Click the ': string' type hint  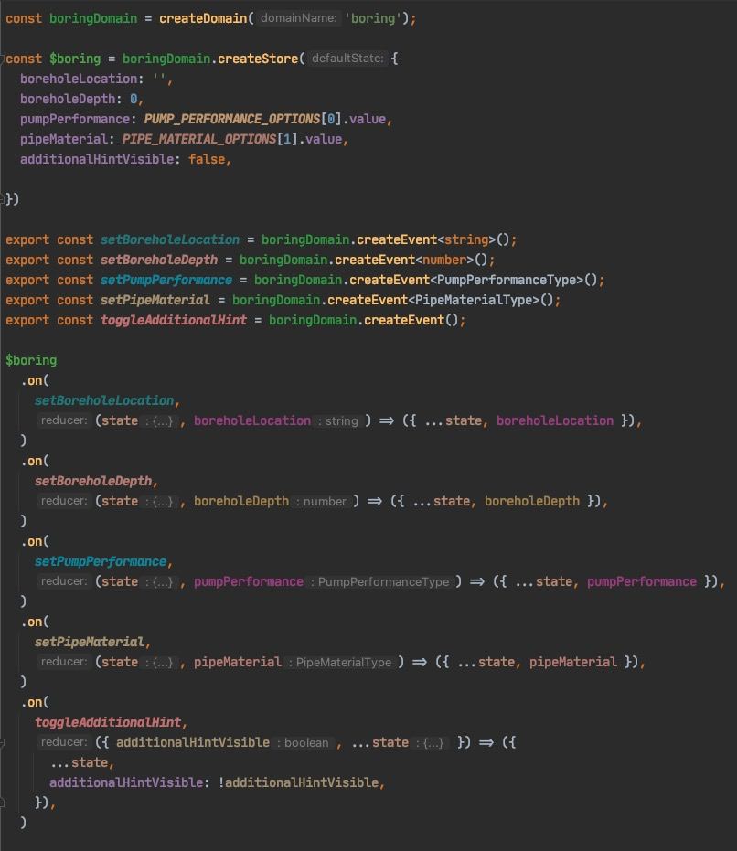pos(337,421)
